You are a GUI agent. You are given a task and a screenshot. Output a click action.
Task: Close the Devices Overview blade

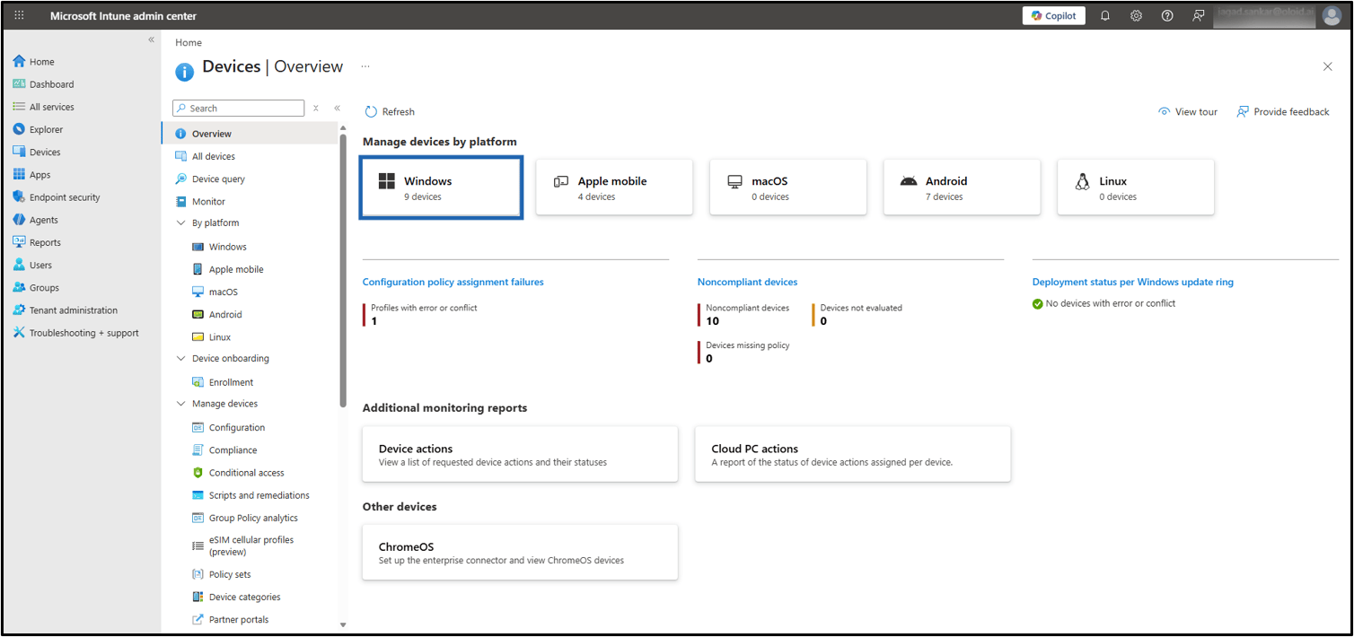[1328, 66]
